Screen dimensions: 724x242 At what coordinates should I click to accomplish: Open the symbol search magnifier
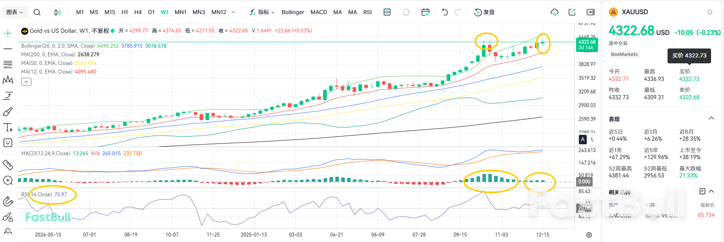point(37,12)
